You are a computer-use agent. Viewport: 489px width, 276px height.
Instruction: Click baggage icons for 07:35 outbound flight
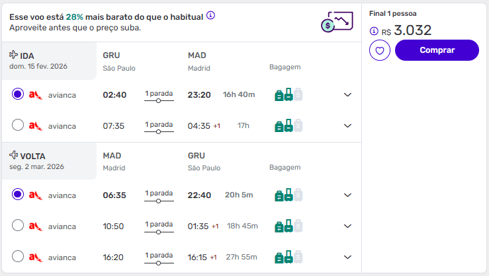tap(288, 125)
